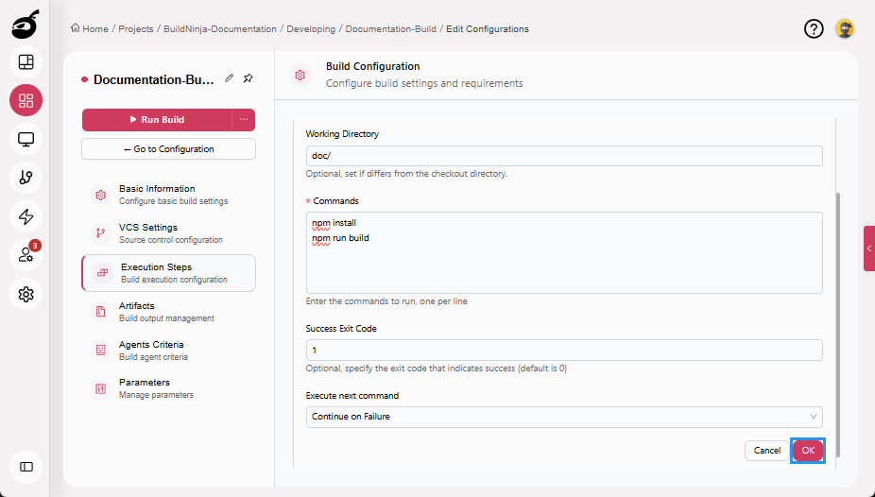The width and height of the screenshot is (875, 497).
Task: Open Run Build more options menu
Action: 244,119
